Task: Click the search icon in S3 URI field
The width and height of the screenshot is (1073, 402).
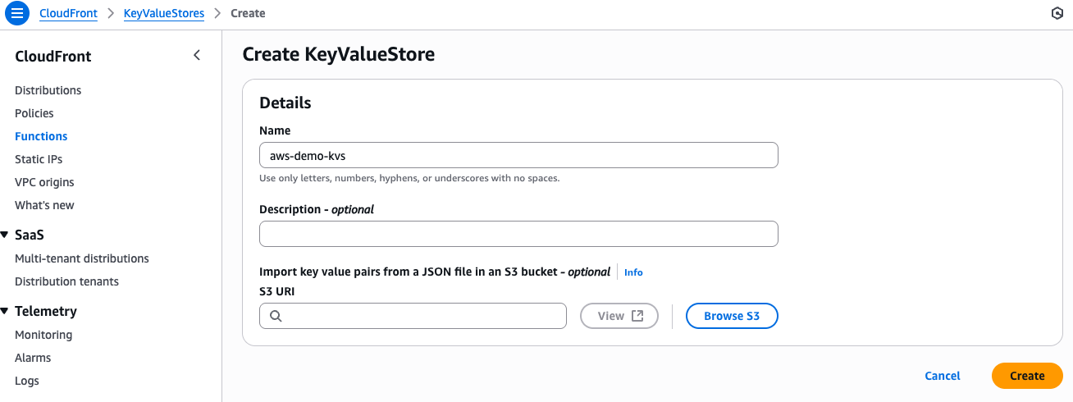Action: [276, 316]
